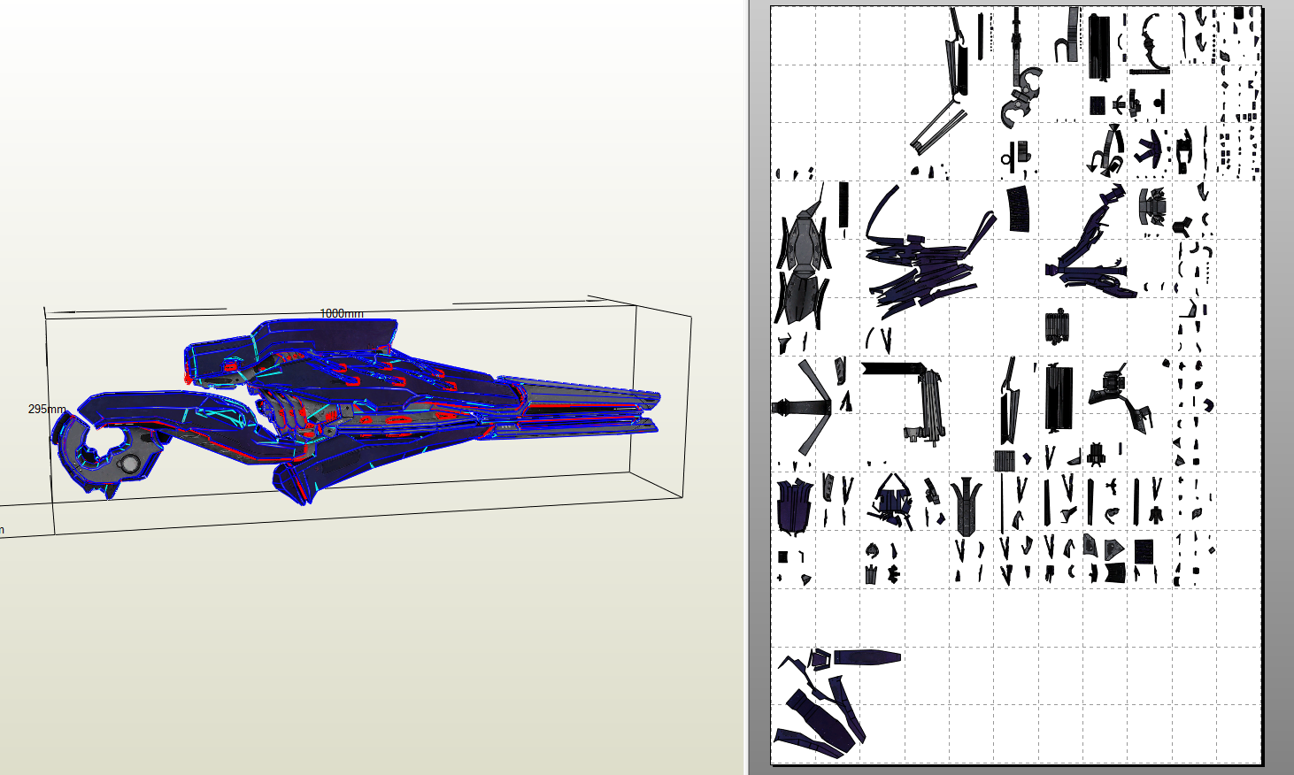This screenshot has height=775, width=1294.
Task: Select the long angled parallel strips piece
Action: (938, 125)
